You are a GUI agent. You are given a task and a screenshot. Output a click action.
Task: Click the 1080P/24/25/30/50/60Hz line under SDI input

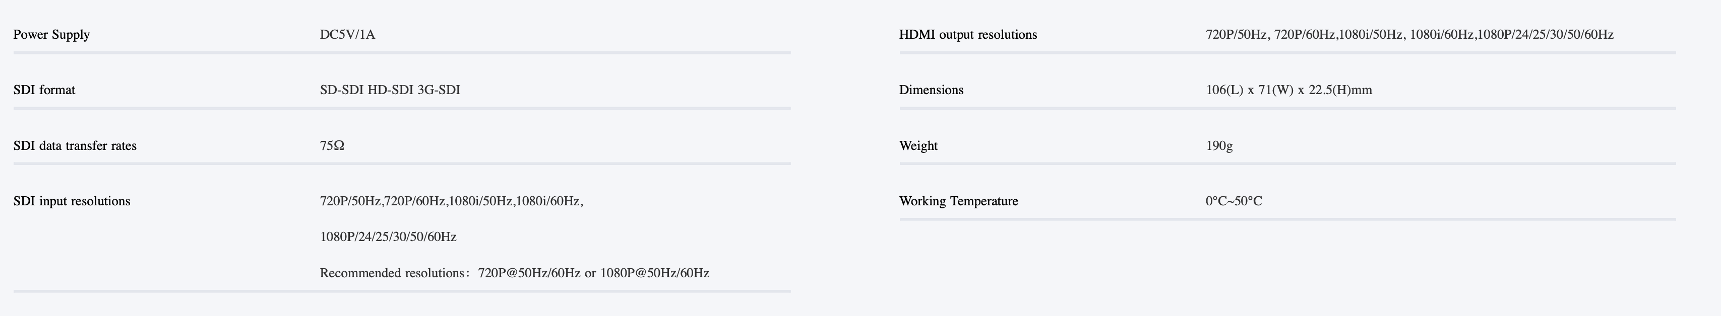click(x=388, y=238)
